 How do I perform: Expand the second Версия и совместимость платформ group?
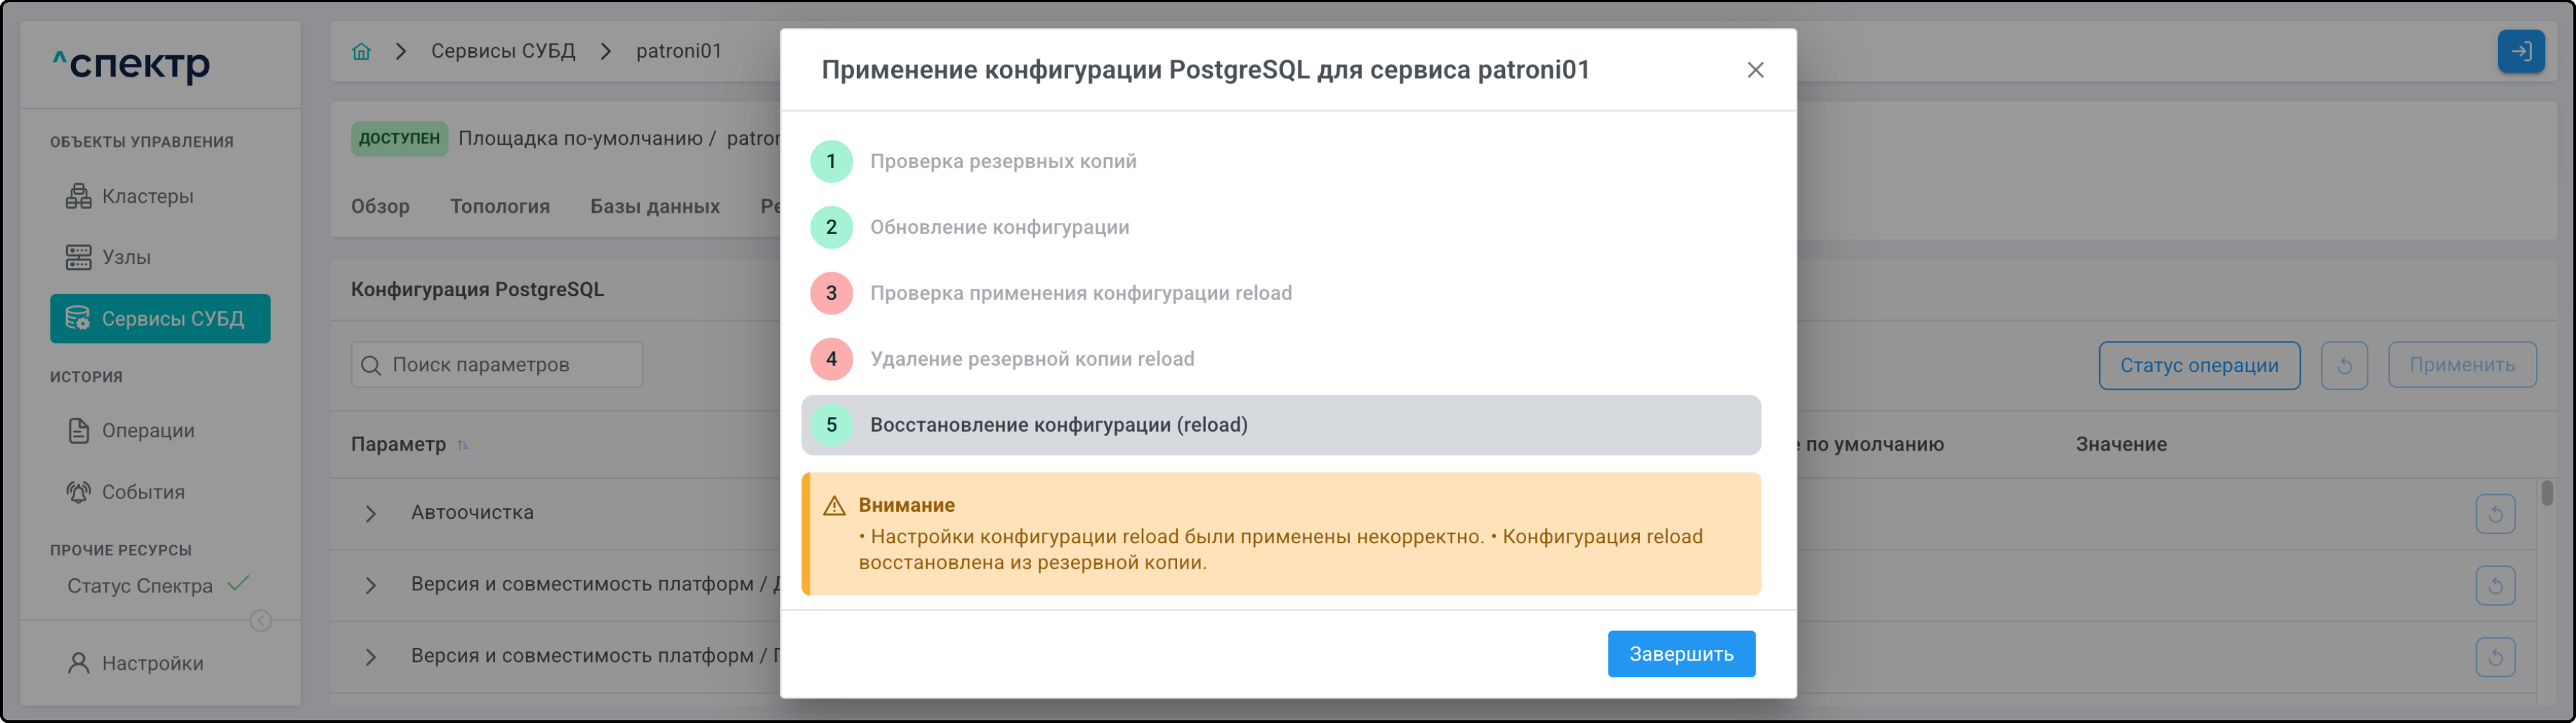pyautogui.click(x=371, y=657)
